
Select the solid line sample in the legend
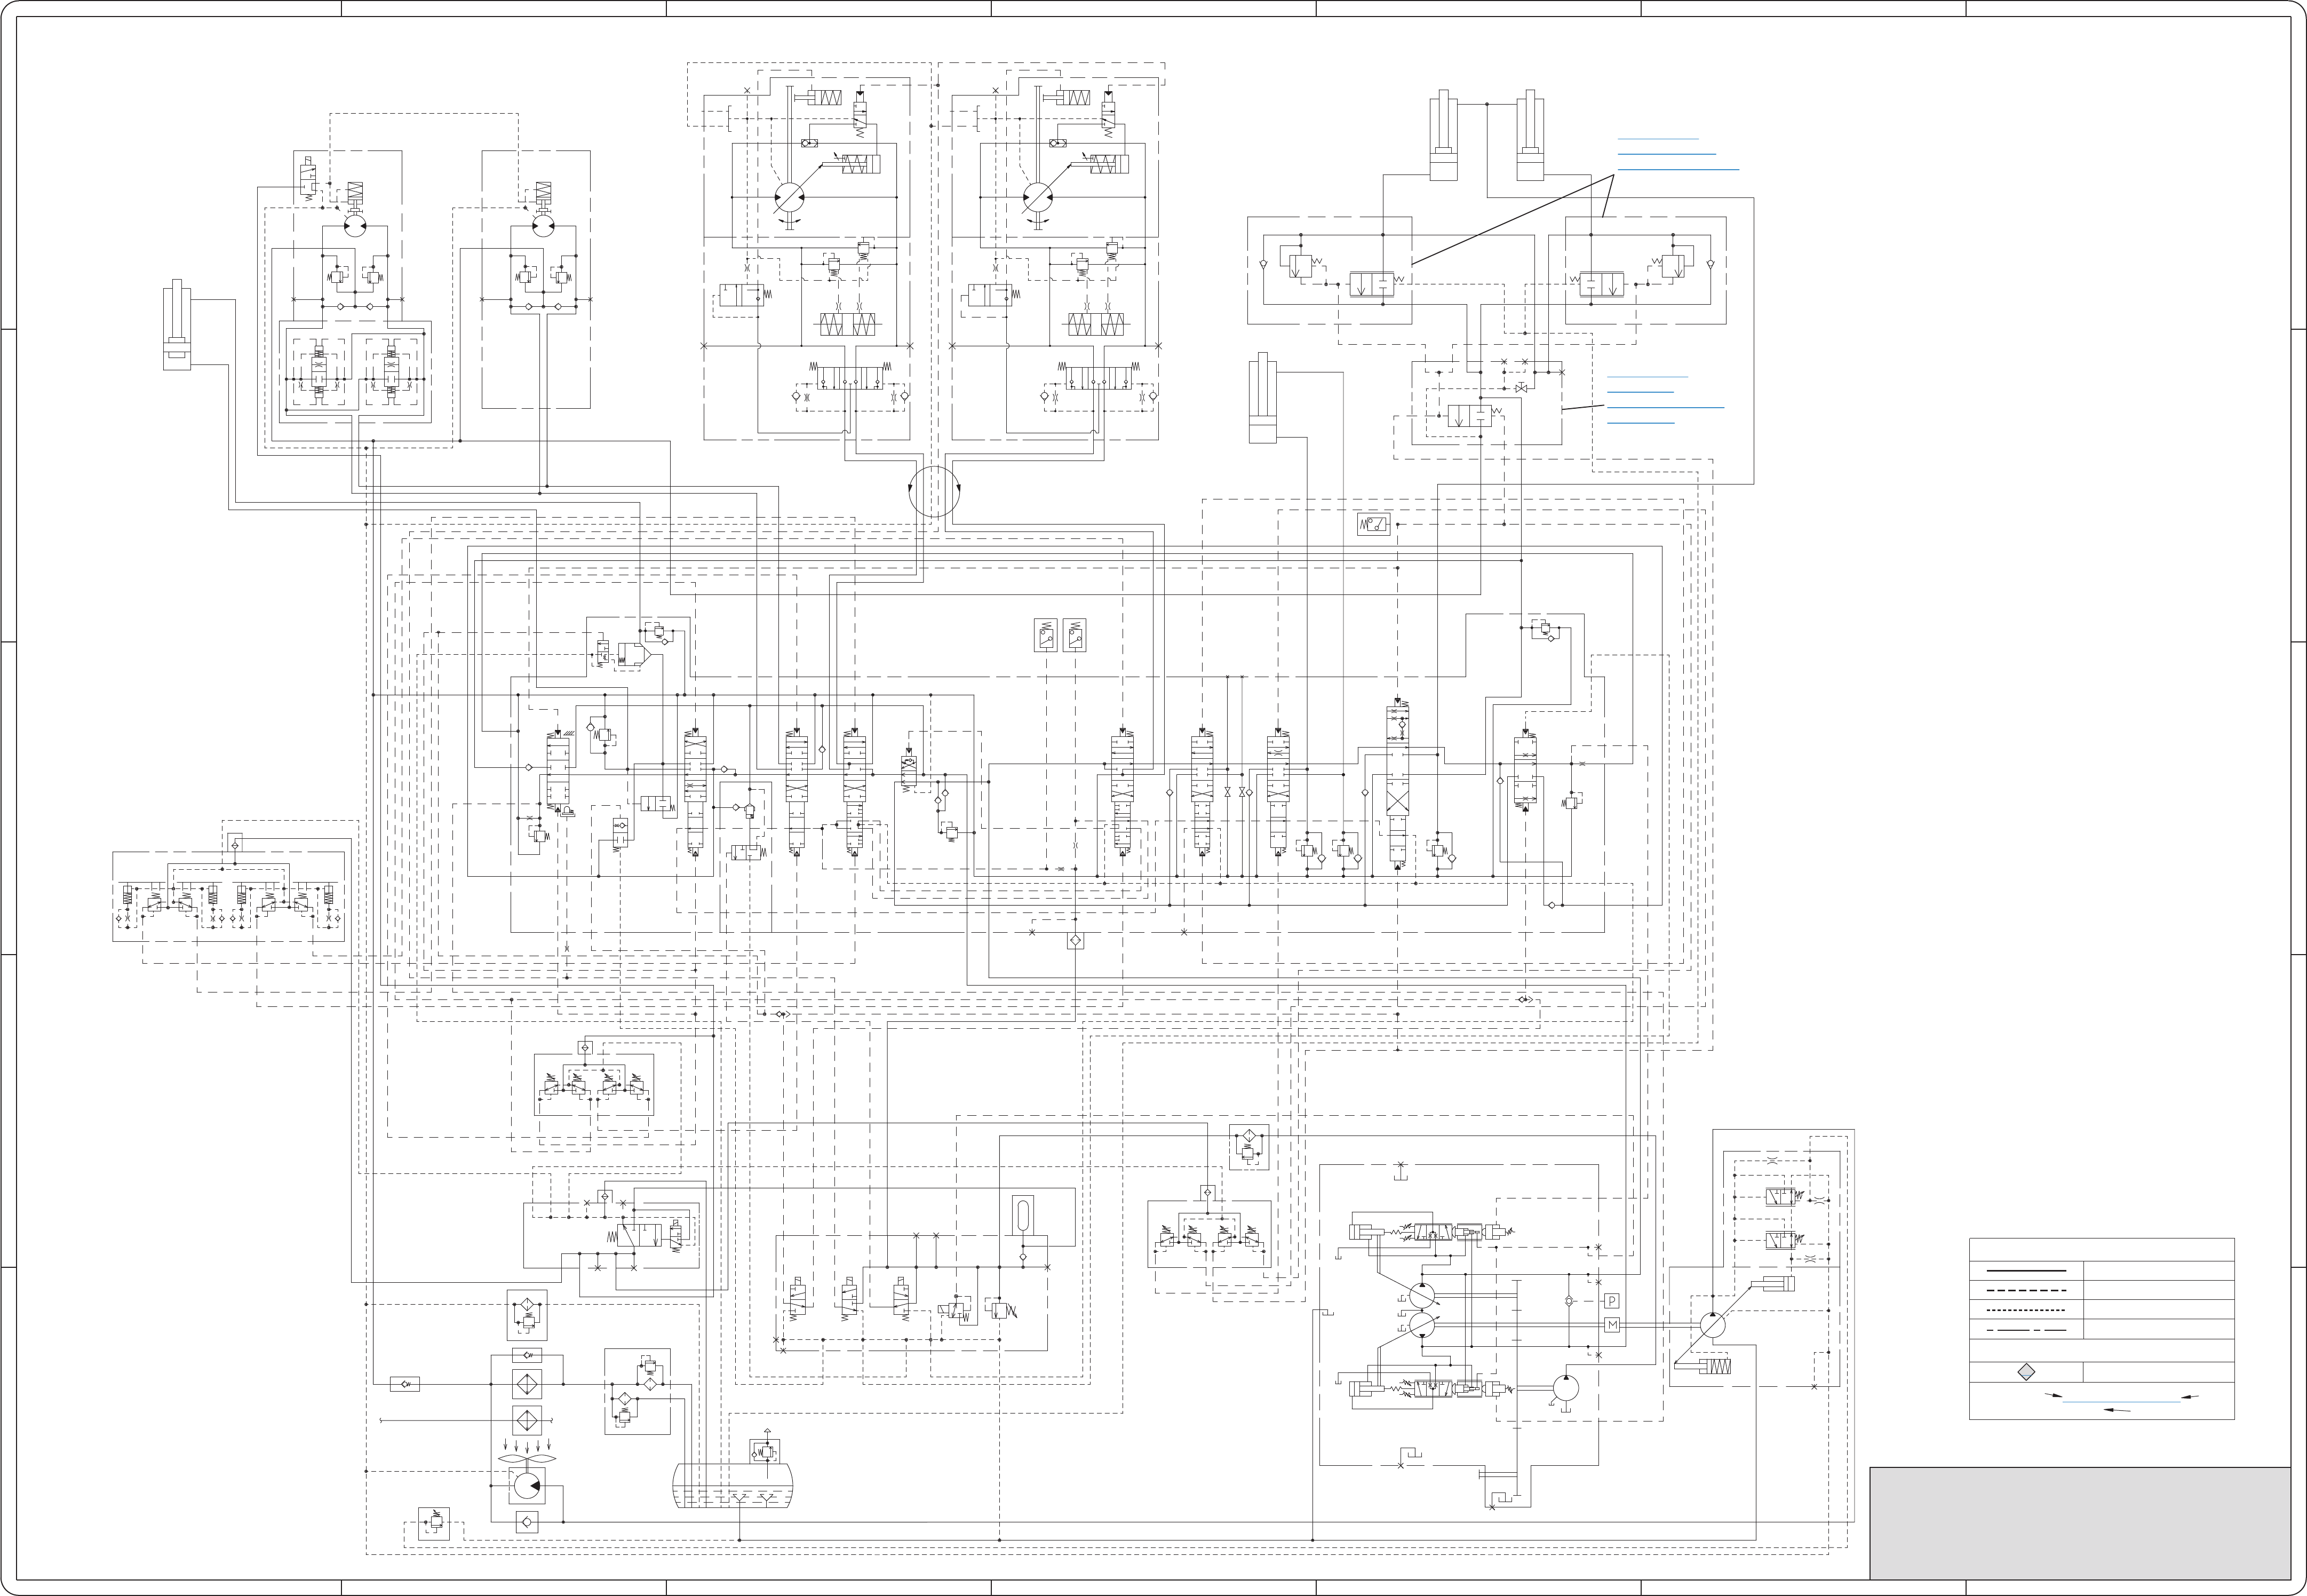pos(2025,1271)
